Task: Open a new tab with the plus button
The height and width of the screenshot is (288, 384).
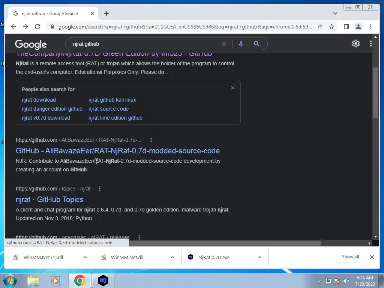Action: [106, 13]
